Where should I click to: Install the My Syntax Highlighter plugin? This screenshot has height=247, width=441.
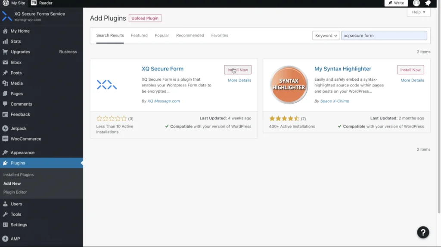point(410,70)
